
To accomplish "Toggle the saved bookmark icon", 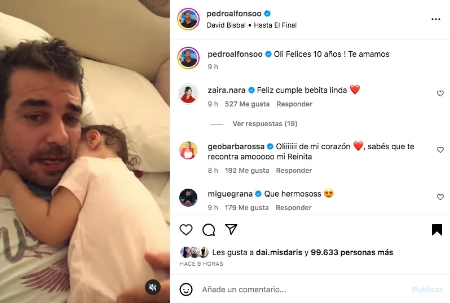I will tap(437, 230).
